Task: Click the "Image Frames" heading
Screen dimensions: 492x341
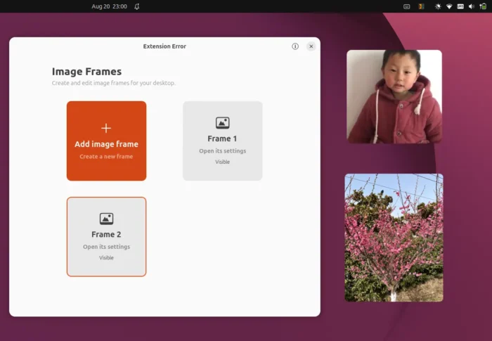Action: pyautogui.click(x=86, y=72)
